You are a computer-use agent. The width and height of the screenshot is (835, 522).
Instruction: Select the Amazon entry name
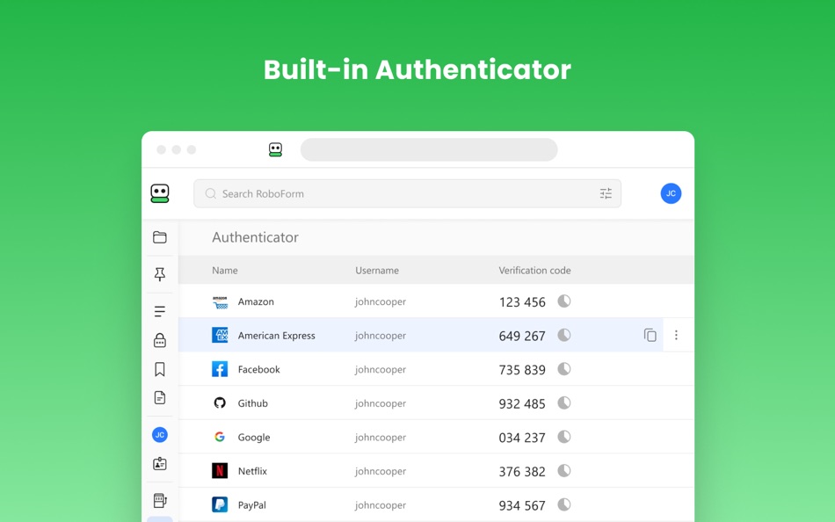[256, 301]
